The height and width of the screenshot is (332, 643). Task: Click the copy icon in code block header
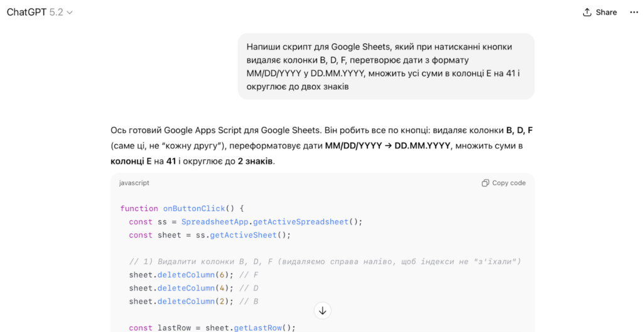[485, 183]
